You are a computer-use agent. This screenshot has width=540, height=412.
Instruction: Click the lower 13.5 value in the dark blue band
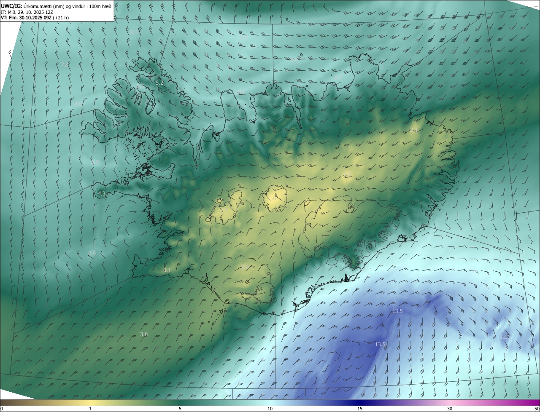[x=380, y=344]
